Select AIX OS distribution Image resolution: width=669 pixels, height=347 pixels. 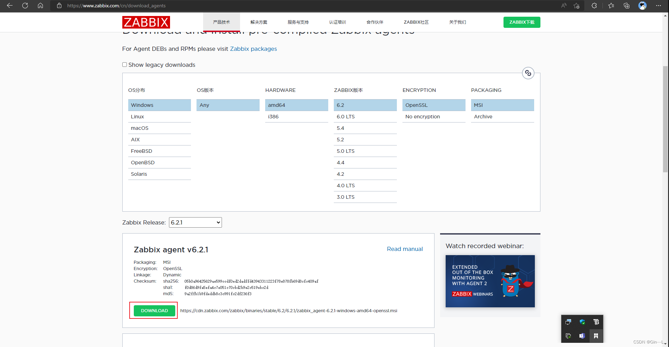click(x=160, y=140)
